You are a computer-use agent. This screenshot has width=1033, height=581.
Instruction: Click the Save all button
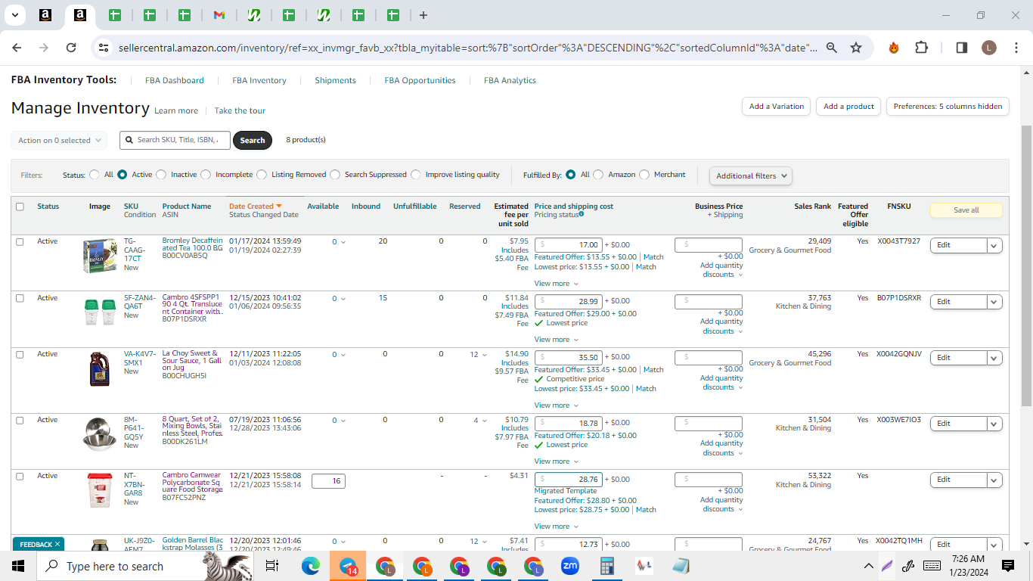[x=966, y=210]
